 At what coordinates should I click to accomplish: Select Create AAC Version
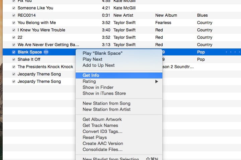pyautogui.click(x=119, y=143)
